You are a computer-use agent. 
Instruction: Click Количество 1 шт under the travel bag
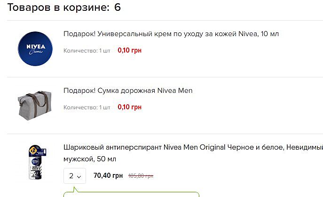tap(87, 107)
